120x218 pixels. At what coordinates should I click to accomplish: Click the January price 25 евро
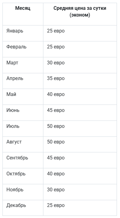tap(56, 31)
